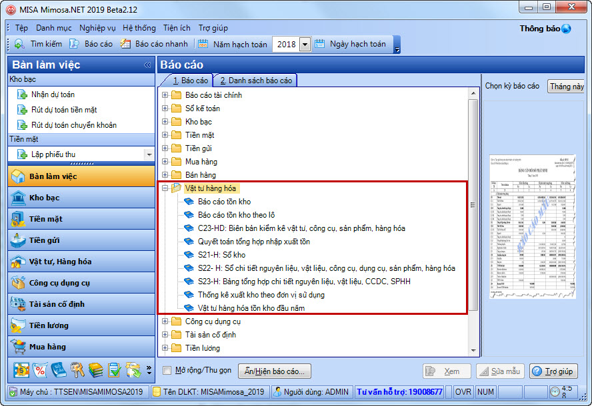Select Báo cáo tồn kho theo lô
This screenshot has height=406, width=592.
(x=237, y=215)
